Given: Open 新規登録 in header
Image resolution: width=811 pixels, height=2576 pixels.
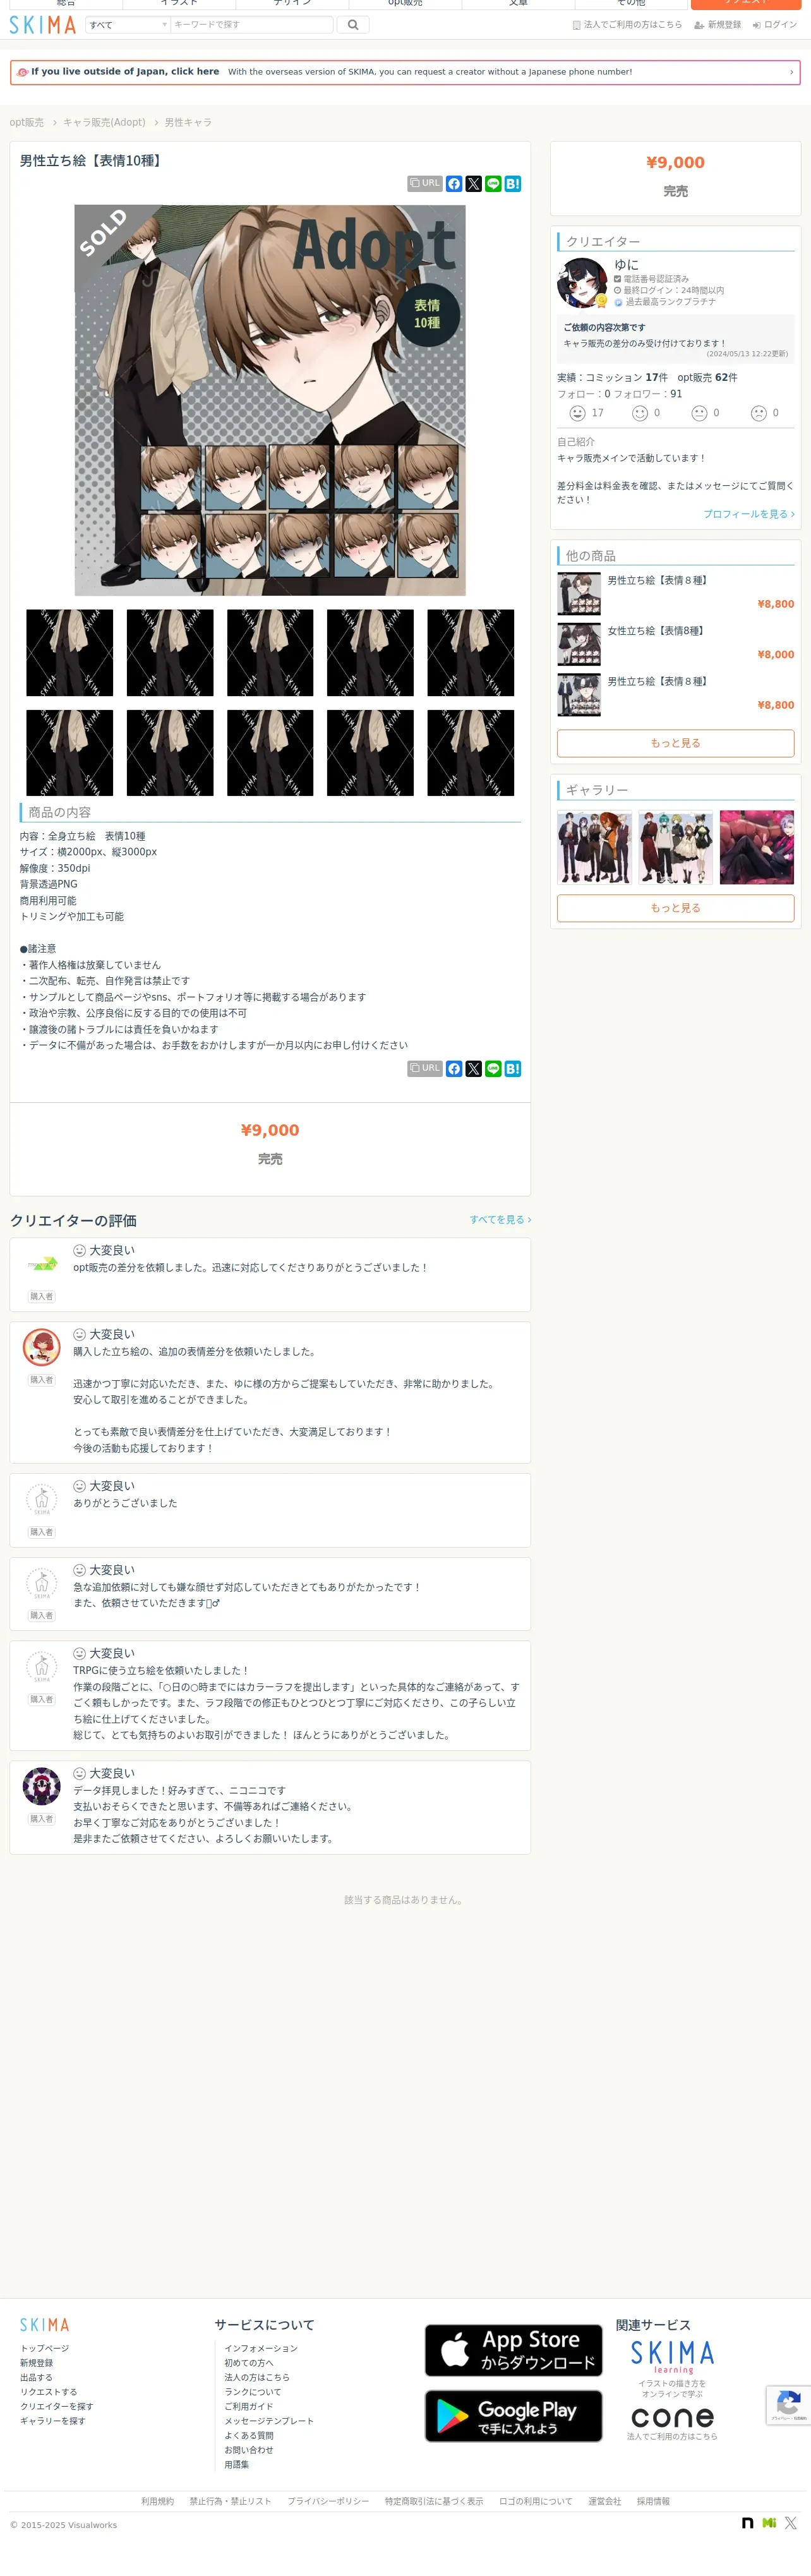Looking at the screenshot, I should point(718,25).
